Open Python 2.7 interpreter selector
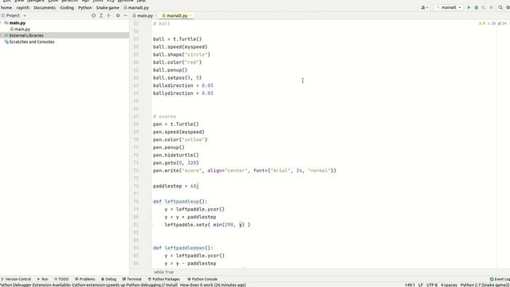This screenshot has height=287, width=510. 484,285
